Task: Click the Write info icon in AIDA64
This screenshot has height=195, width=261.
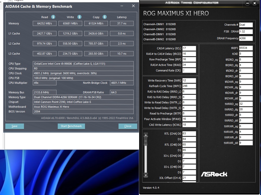Action: point(79,17)
